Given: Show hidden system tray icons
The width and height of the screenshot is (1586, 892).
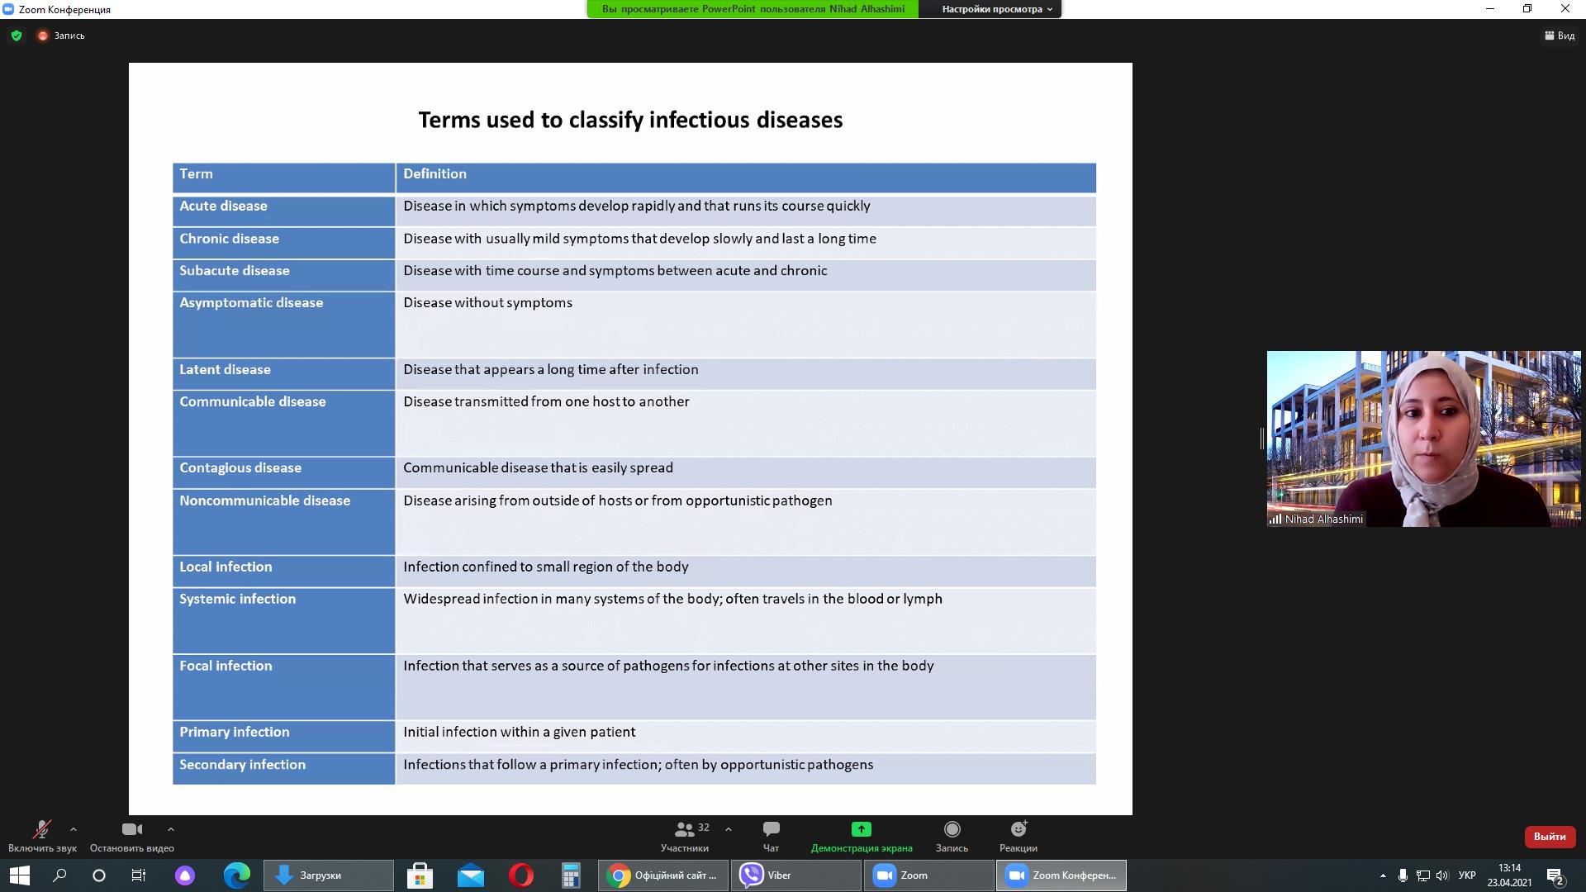Looking at the screenshot, I should (x=1383, y=875).
